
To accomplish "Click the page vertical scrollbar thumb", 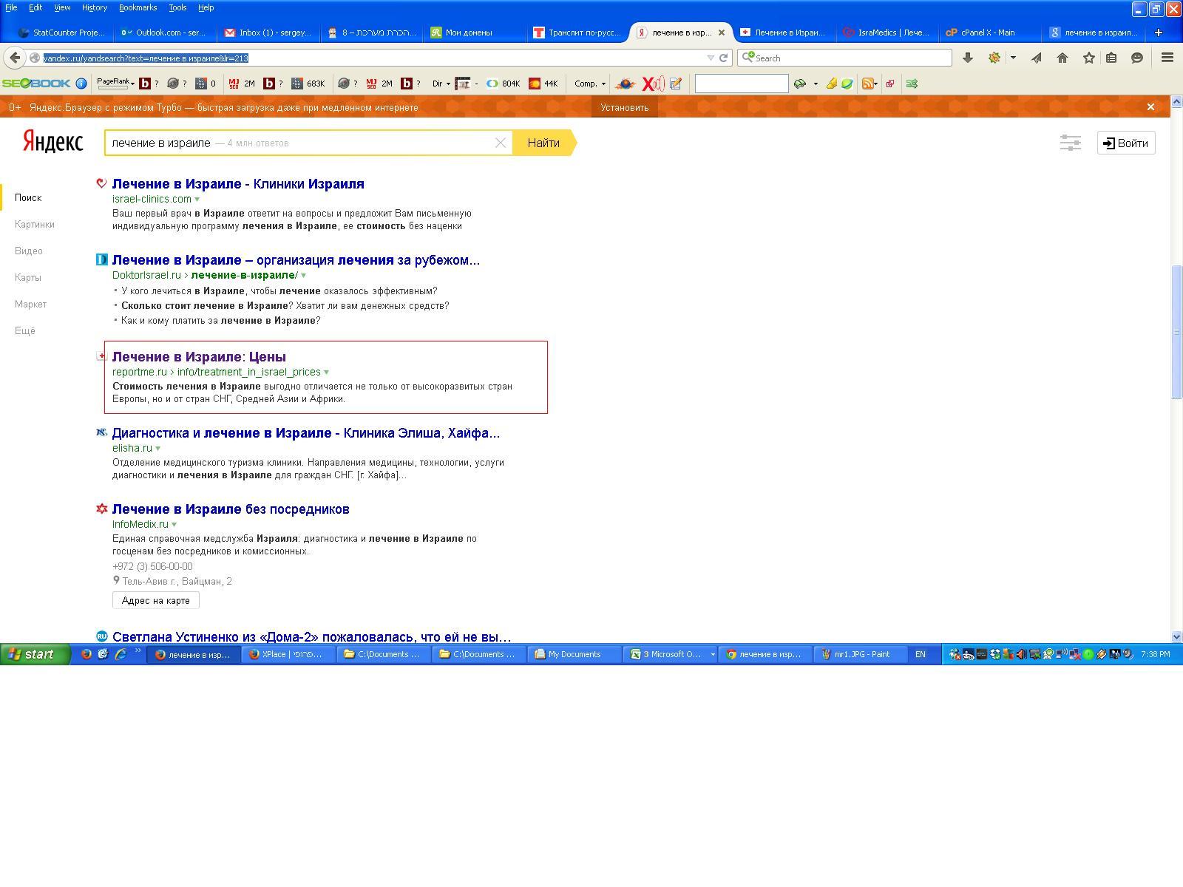I will click(1176, 332).
